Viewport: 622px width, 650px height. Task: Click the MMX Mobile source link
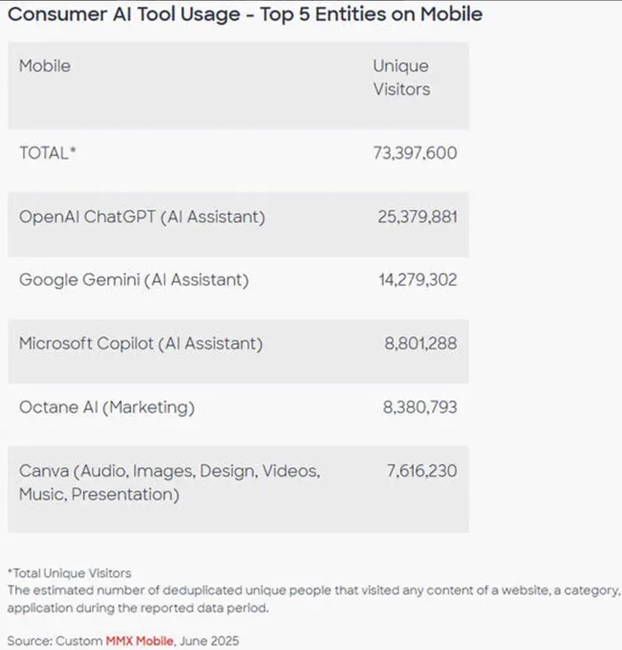[139, 640]
